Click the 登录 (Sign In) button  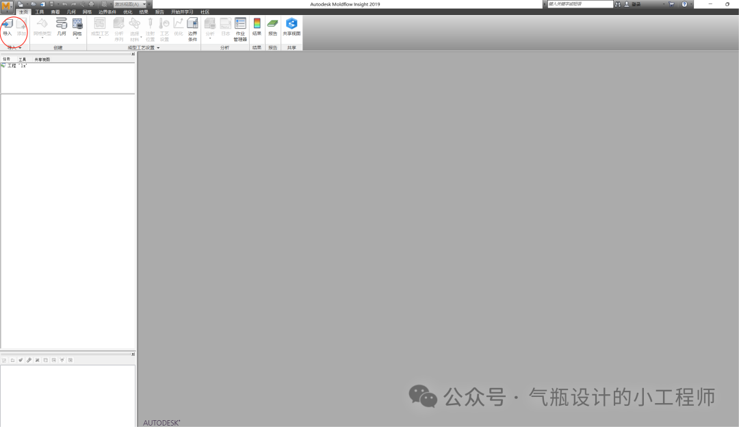[x=633, y=4]
